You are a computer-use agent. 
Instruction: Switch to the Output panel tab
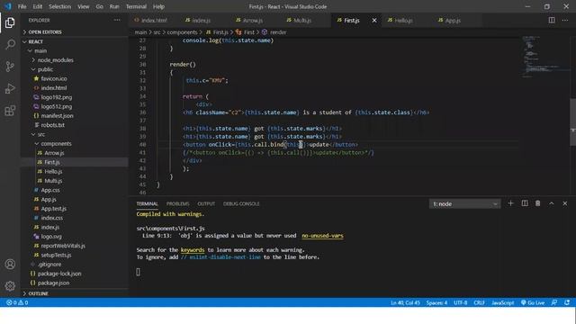click(x=206, y=204)
